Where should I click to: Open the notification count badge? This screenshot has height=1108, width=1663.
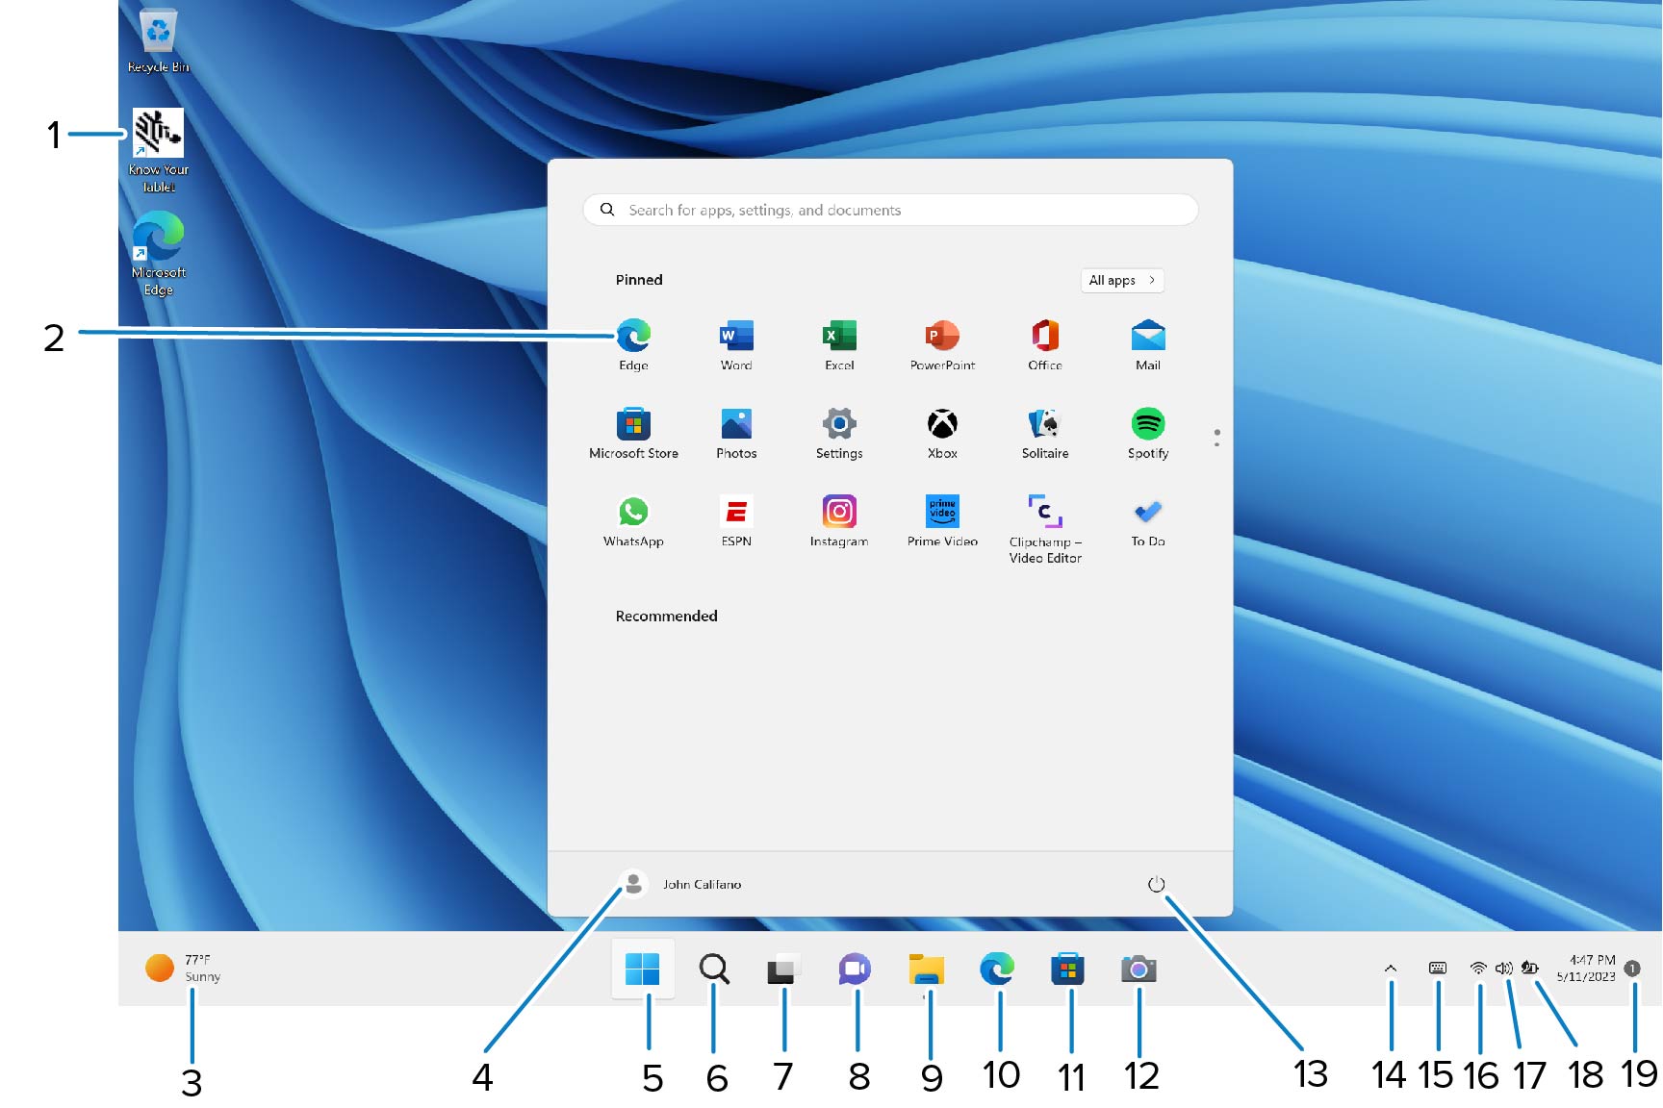click(1632, 969)
